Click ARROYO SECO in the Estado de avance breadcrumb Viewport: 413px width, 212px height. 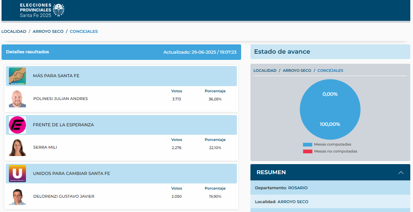[x=297, y=70]
